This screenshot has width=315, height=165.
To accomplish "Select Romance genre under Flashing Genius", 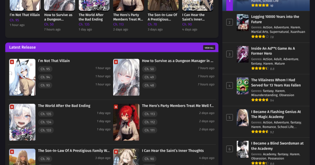I will (x=269, y=127).
